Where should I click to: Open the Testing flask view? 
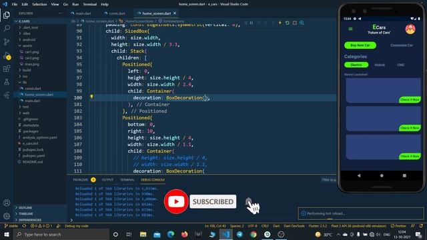(7, 81)
